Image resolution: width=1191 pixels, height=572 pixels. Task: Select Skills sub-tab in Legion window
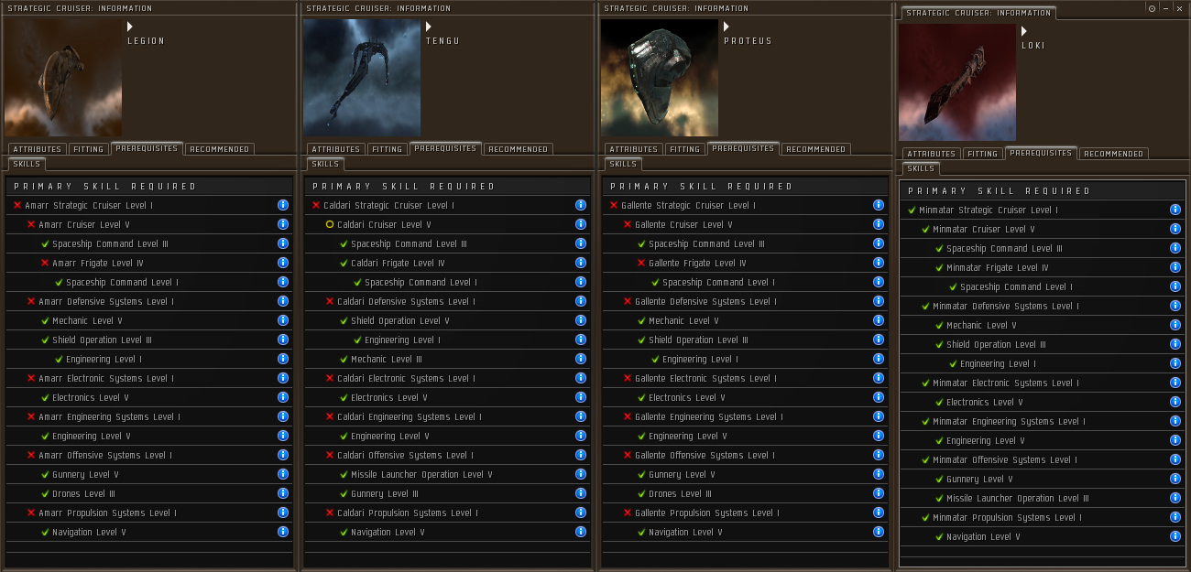point(27,164)
